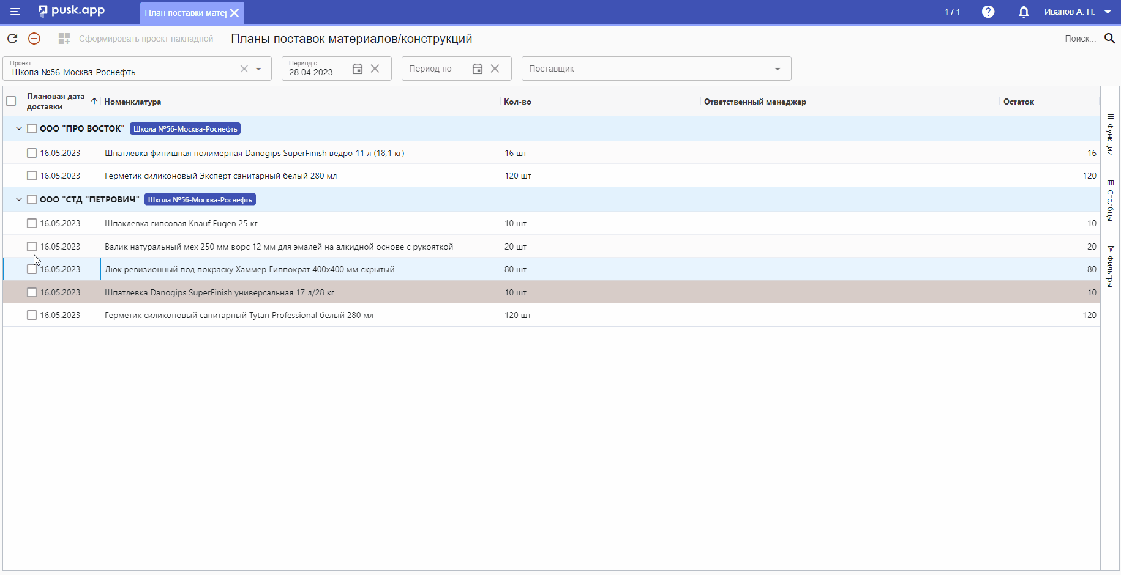Click the Школа №56 tag beside ПРО ВОСТОК
1121x575 pixels.
[x=185, y=128]
